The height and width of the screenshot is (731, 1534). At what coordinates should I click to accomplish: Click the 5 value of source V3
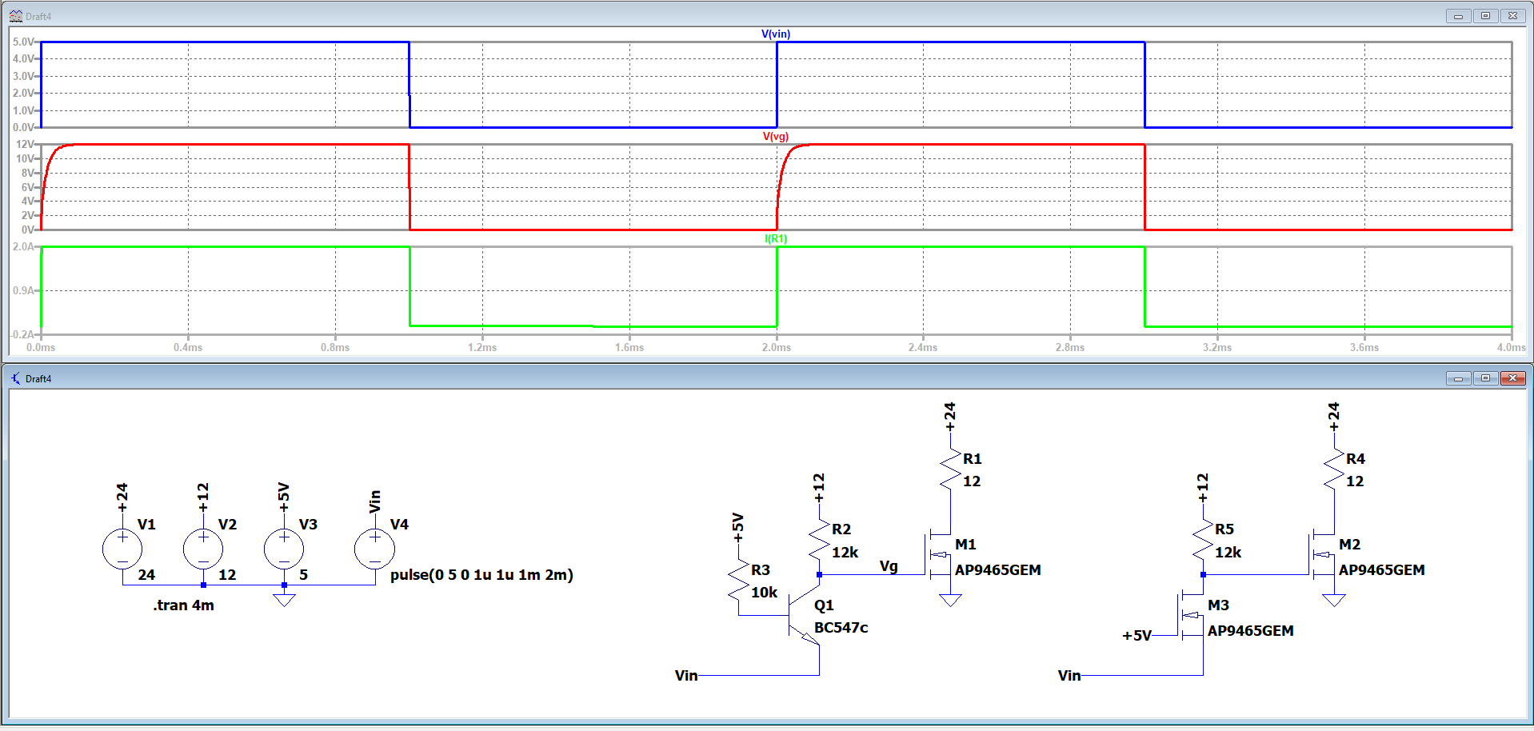click(304, 575)
